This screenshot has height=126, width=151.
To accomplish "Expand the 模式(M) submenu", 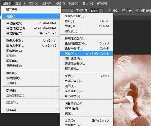I will point(30,9).
